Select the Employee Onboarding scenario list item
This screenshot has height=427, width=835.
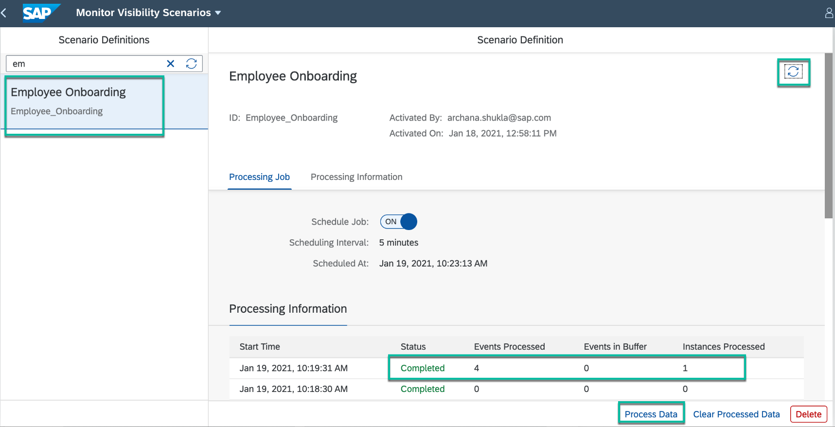click(104, 102)
